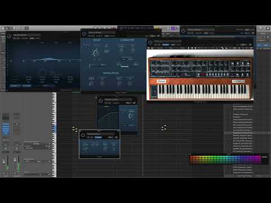This screenshot has height=203, width=271.
Task: Select the third band type icon in Channel EQ
Action: pos(56,43)
